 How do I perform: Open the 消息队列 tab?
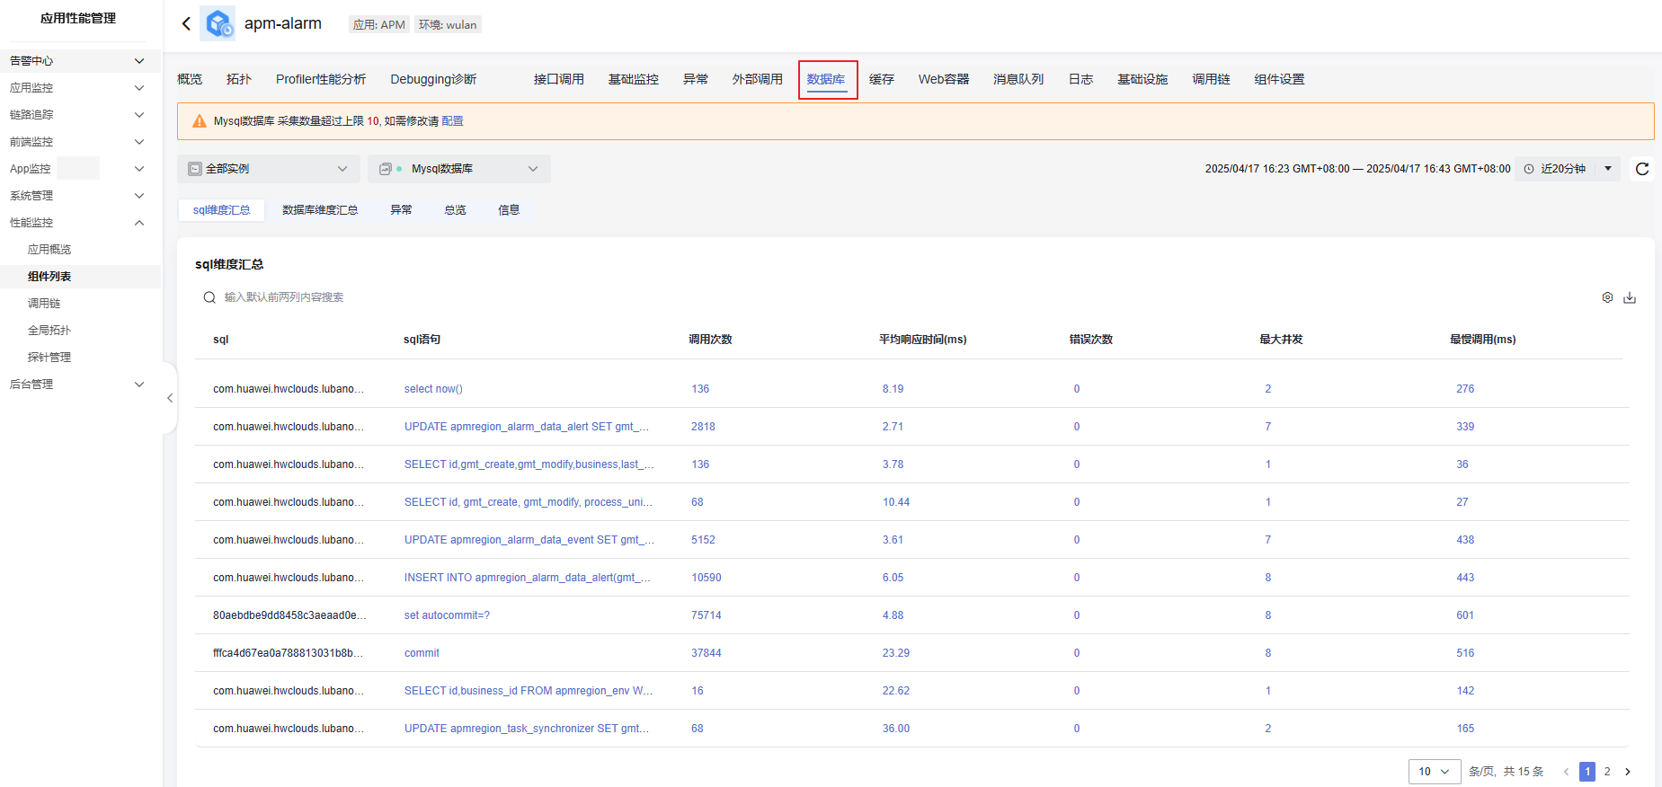[x=1018, y=79]
